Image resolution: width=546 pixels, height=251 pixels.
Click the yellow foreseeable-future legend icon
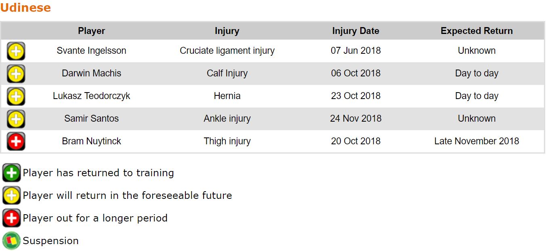coord(11,196)
